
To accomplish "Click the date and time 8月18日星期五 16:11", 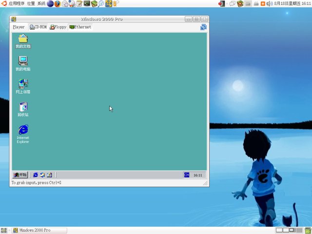I will (292, 3).
